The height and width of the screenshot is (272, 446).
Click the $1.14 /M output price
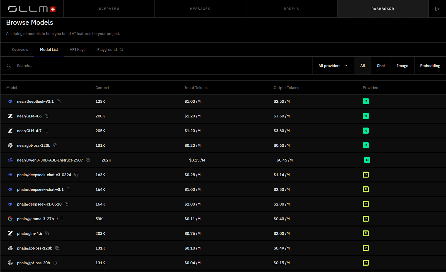[x=282, y=175]
